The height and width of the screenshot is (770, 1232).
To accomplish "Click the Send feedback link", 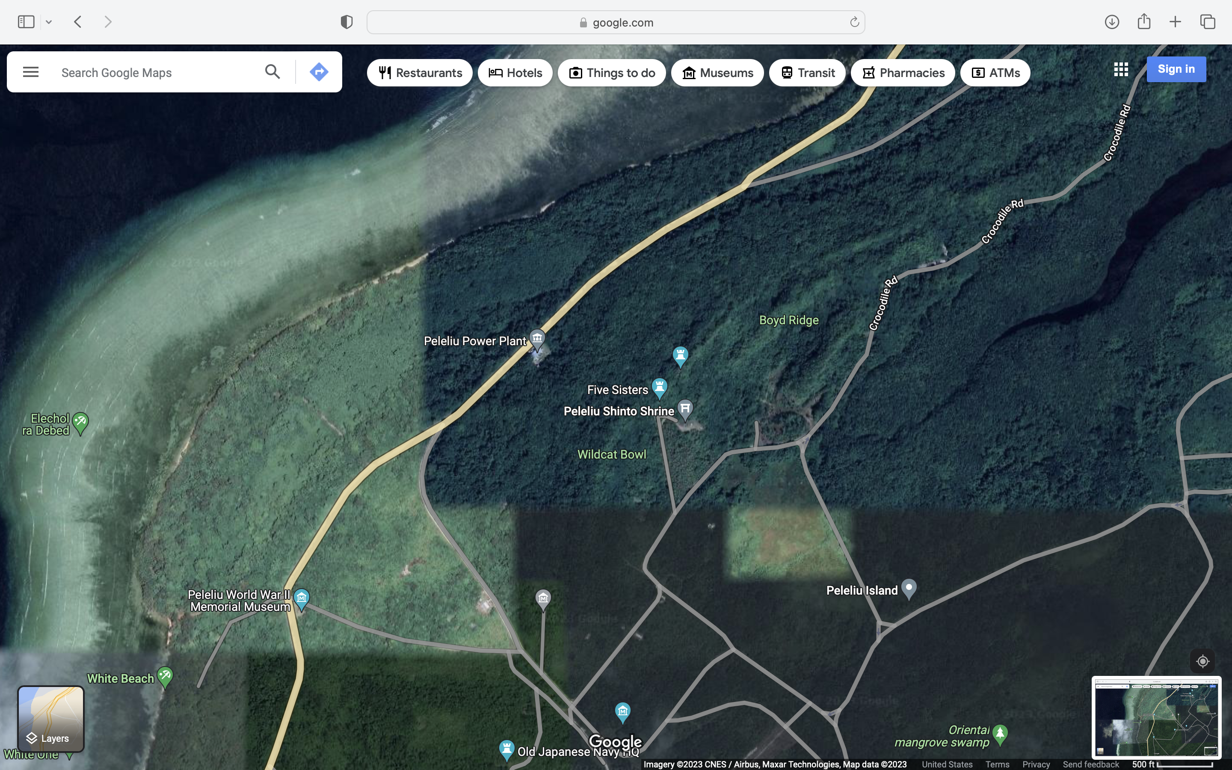I will [x=1090, y=764].
